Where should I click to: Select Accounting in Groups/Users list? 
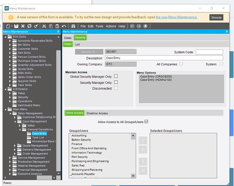point(79,135)
